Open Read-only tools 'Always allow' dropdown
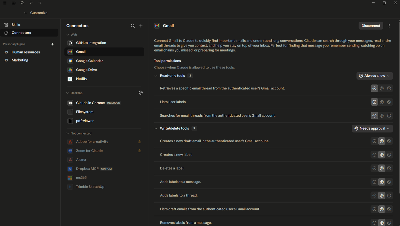This screenshot has height=226, width=400. tap(375, 76)
